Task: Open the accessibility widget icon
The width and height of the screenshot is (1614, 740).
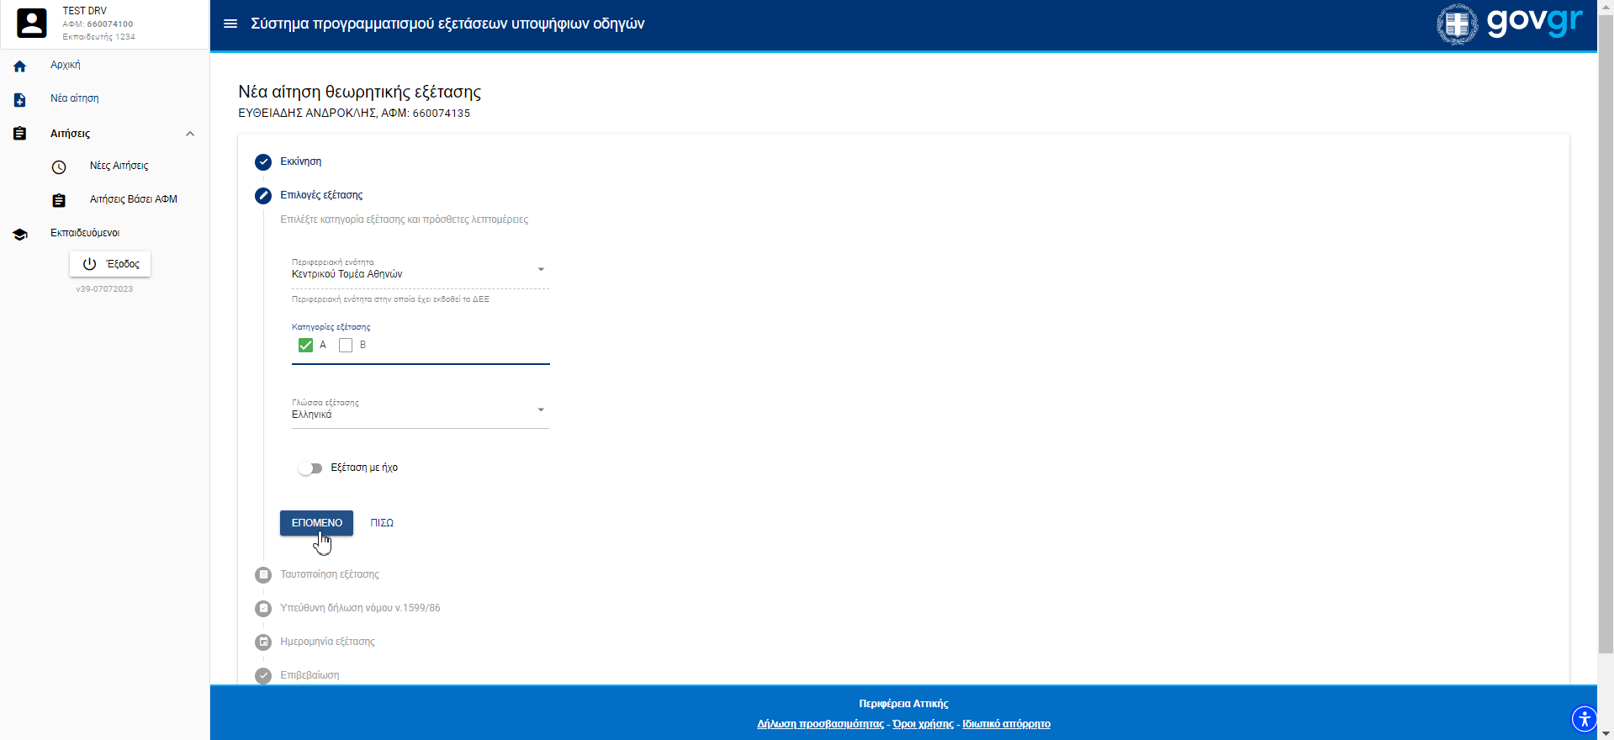Action: point(1584,719)
